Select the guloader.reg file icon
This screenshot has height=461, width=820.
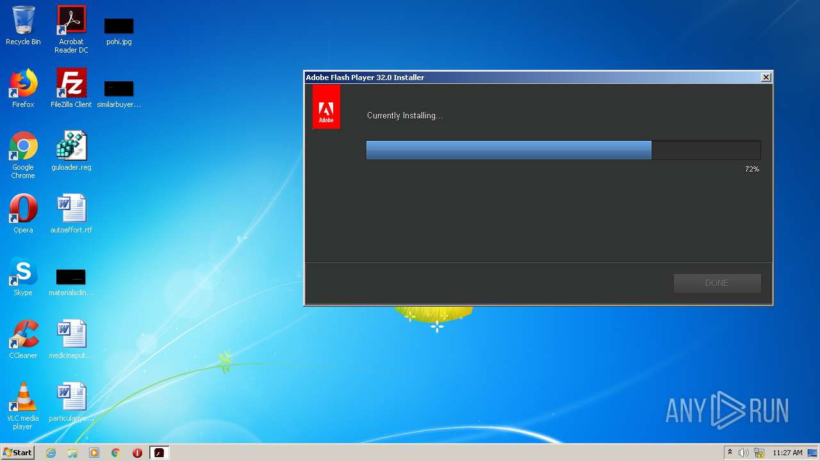point(71,151)
